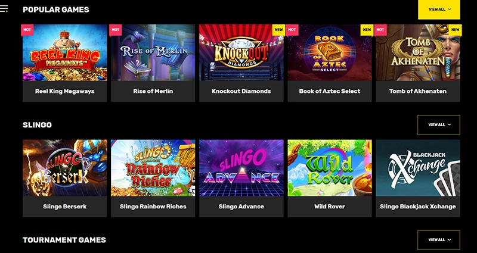The height and width of the screenshot is (253, 477).
Task: Select Slingo Blackjack Xchange title
Action: pos(418,207)
